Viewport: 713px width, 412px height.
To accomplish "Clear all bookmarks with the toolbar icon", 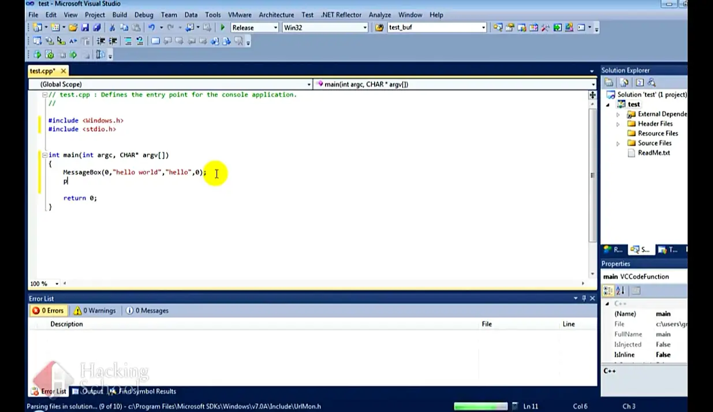I will click(x=239, y=41).
